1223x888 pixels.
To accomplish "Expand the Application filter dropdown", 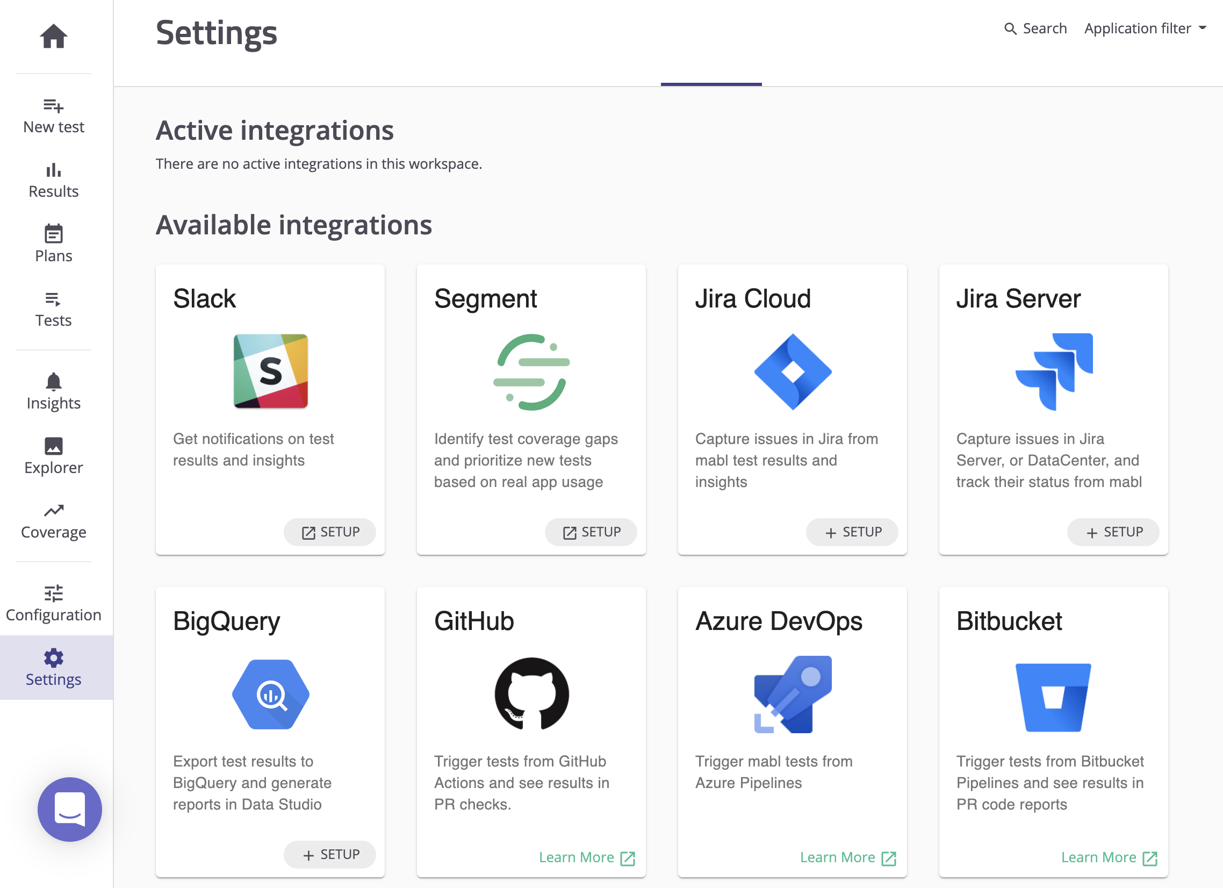I will coord(1145,28).
